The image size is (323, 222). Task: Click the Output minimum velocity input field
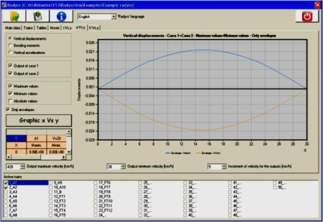tap(114, 166)
